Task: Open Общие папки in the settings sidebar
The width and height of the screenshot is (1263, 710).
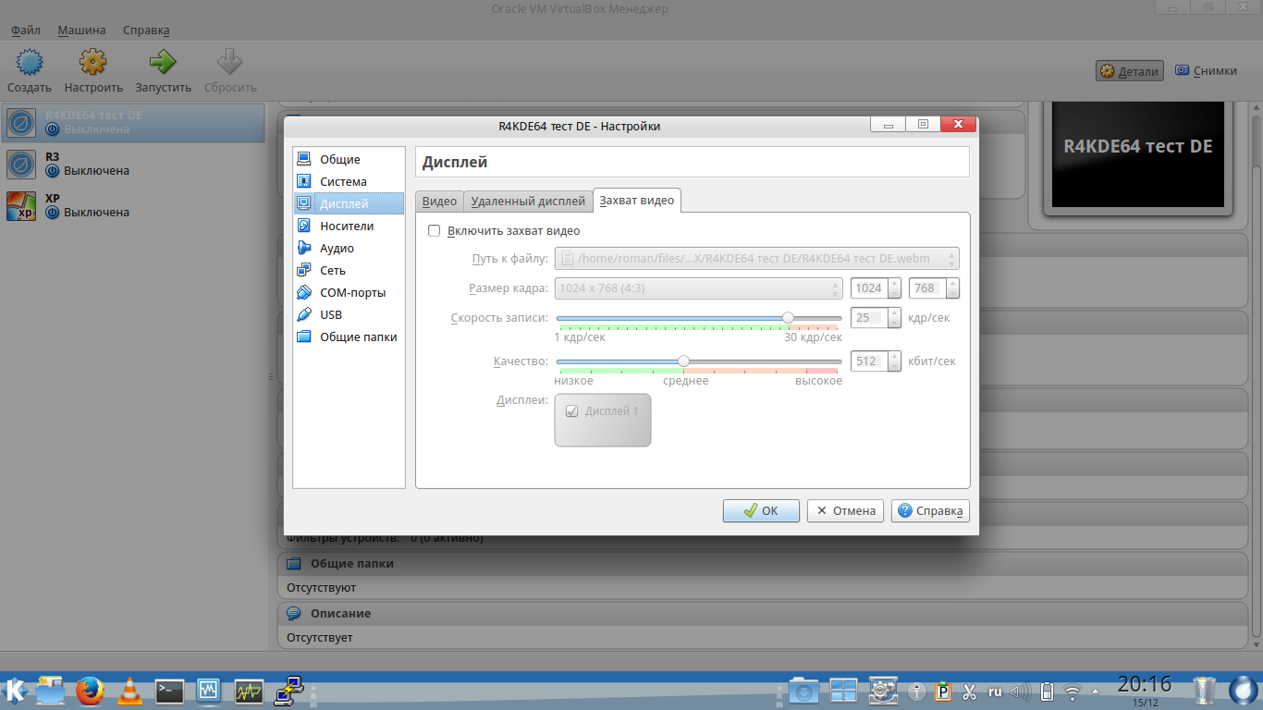Action: click(x=349, y=337)
